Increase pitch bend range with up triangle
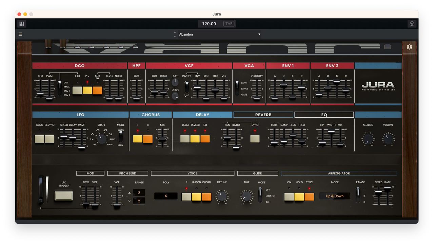 129,193
